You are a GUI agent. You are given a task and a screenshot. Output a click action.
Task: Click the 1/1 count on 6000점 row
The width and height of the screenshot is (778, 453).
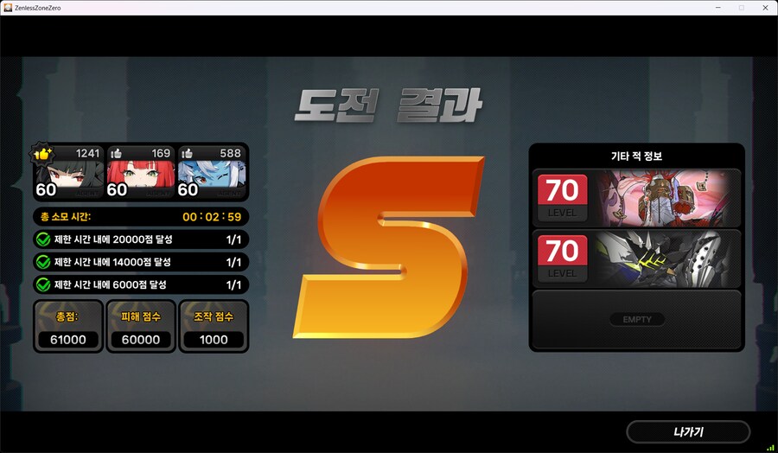tap(233, 284)
